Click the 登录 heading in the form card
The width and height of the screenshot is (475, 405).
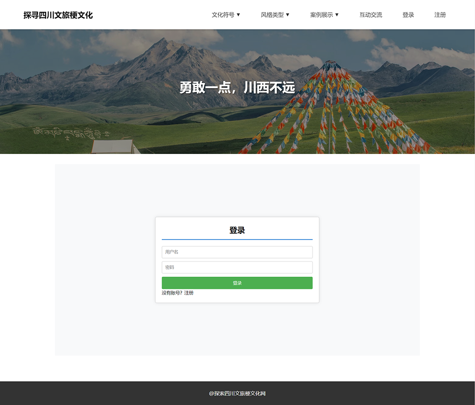pos(237,230)
